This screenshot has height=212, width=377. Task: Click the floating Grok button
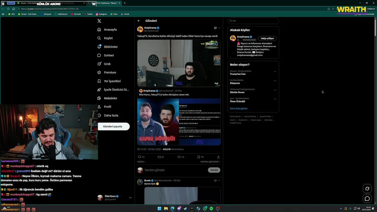(367, 189)
